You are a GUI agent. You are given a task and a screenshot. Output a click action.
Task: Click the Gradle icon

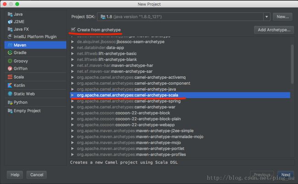tap(10, 53)
